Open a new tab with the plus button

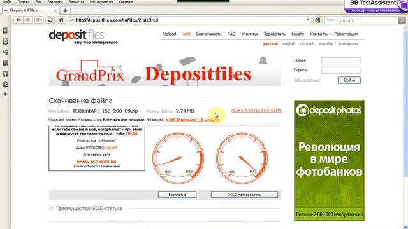click(65, 10)
